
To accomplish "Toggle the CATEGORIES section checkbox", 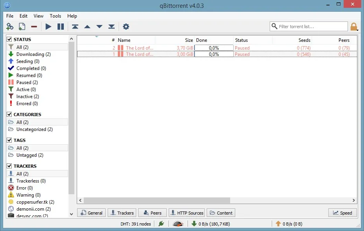I will 9,115.
